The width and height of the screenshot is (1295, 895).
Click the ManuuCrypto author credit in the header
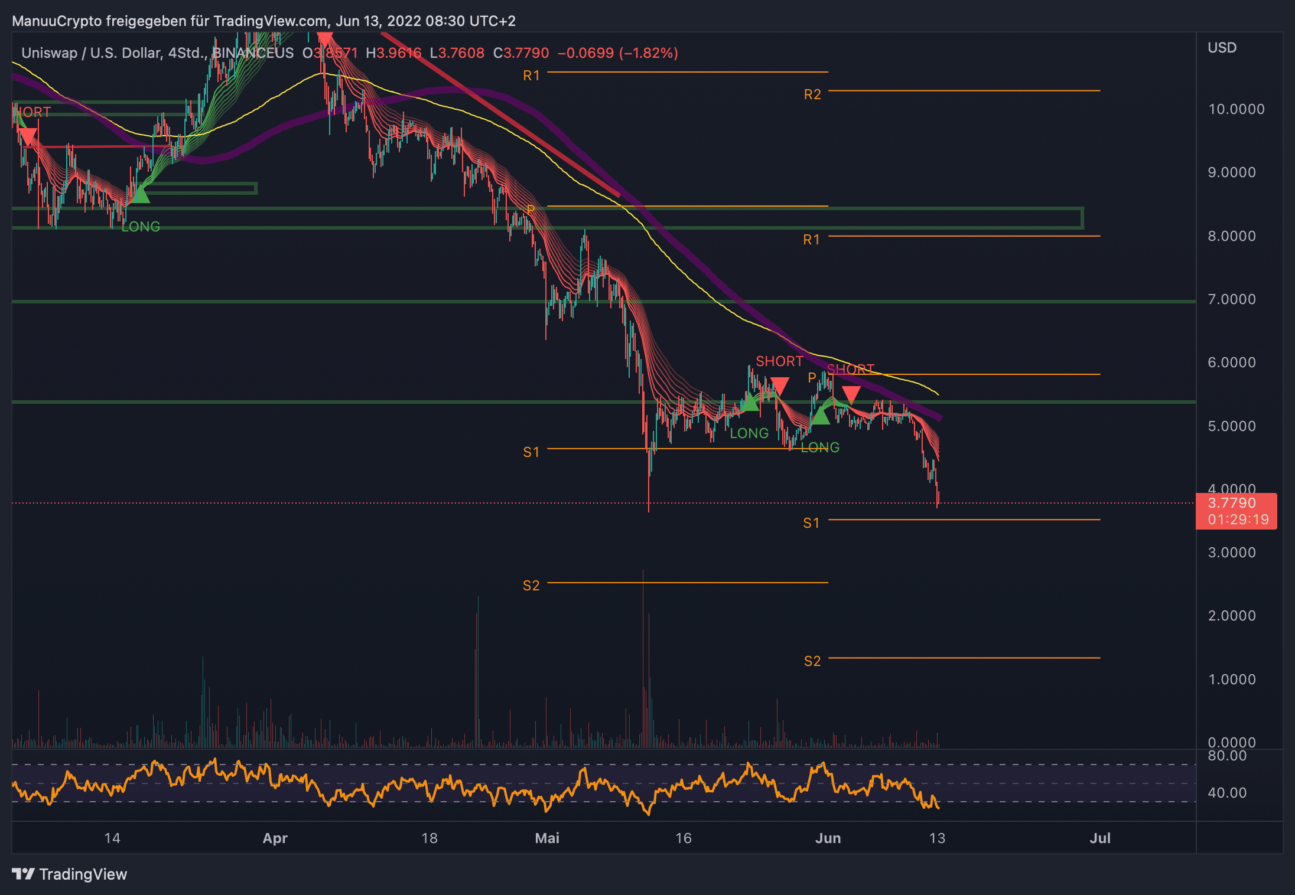(x=57, y=21)
